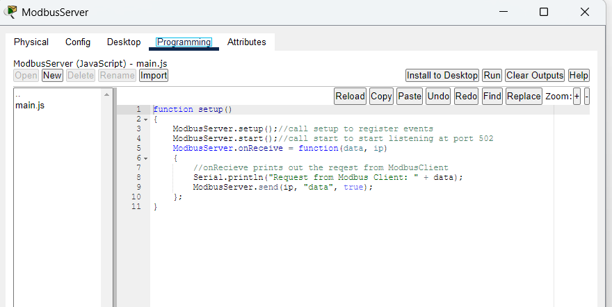Decrease editor zoom with minus
612x307 pixels.
coord(587,97)
